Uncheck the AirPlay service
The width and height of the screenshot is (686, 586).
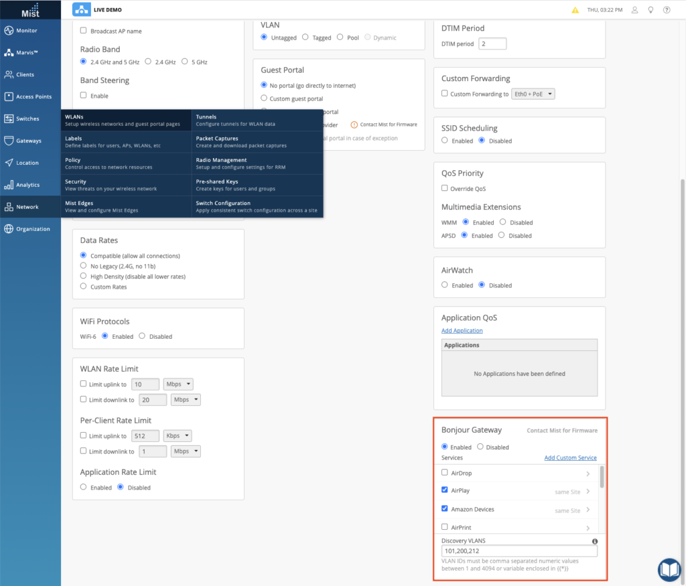click(444, 490)
